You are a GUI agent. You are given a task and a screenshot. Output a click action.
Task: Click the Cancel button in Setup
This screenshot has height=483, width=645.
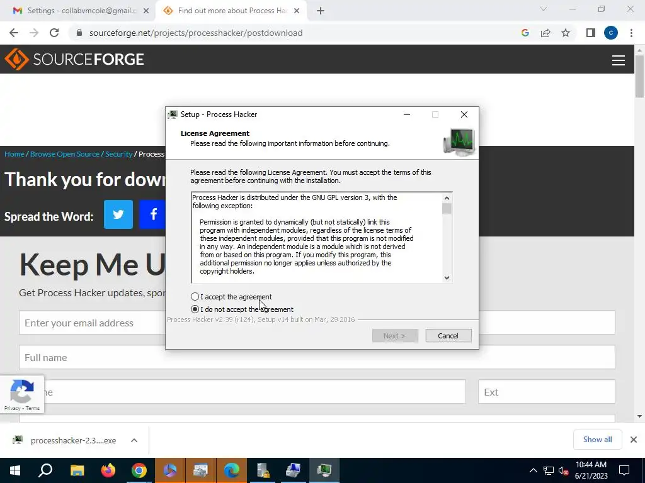click(448, 336)
